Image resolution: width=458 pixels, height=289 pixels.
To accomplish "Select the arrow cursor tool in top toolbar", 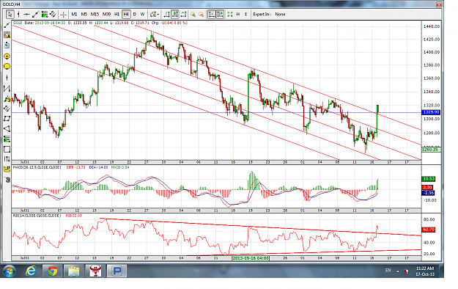I will pyautogui.click(x=10, y=14).
